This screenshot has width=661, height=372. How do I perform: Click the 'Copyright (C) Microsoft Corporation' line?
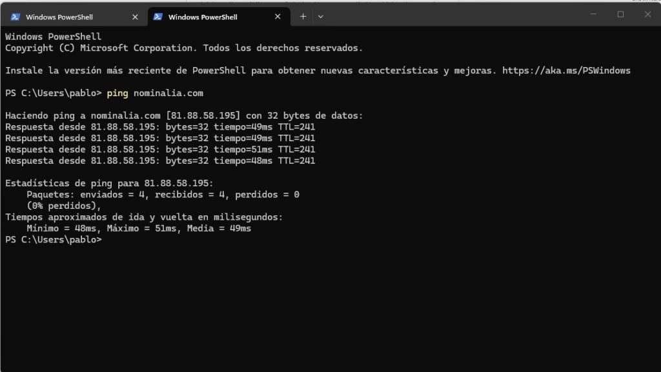point(184,48)
